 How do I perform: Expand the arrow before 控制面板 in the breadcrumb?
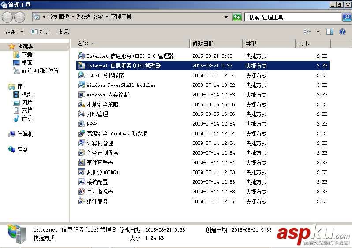pyautogui.click(x=44, y=17)
